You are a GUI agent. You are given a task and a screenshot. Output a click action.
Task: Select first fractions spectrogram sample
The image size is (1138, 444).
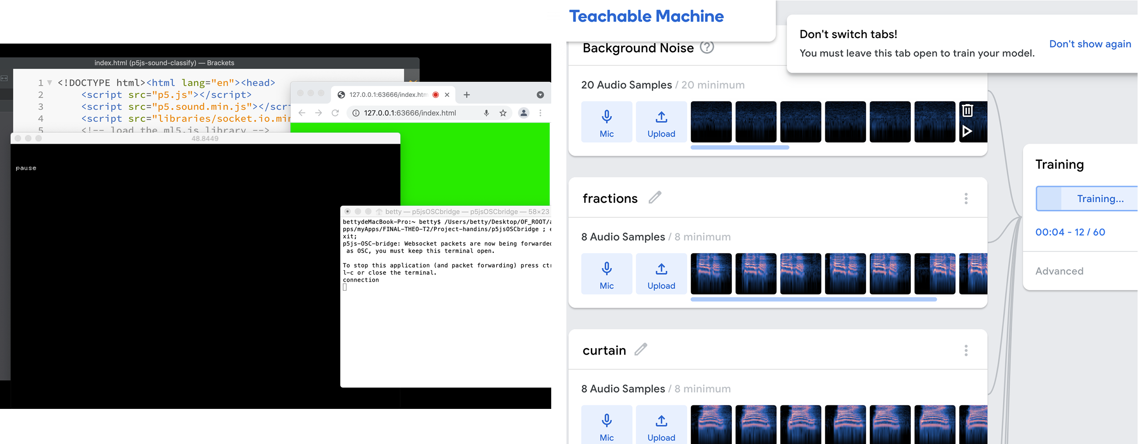(x=711, y=274)
